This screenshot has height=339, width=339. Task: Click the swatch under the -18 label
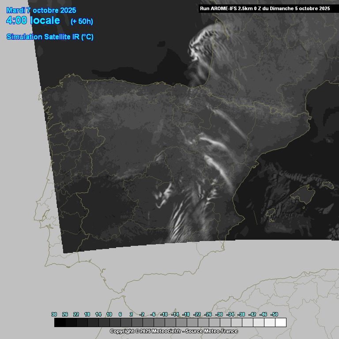[x=192, y=323]
